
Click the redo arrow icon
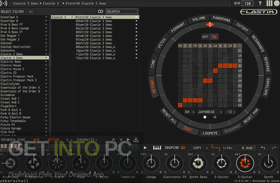[x=274, y=148]
